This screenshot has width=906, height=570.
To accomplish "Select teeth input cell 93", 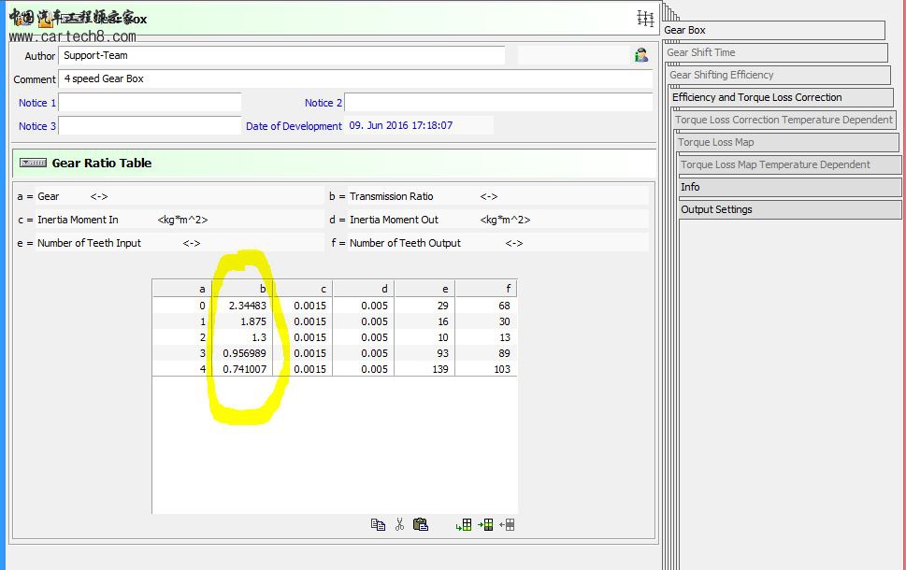I will pos(424,353).
